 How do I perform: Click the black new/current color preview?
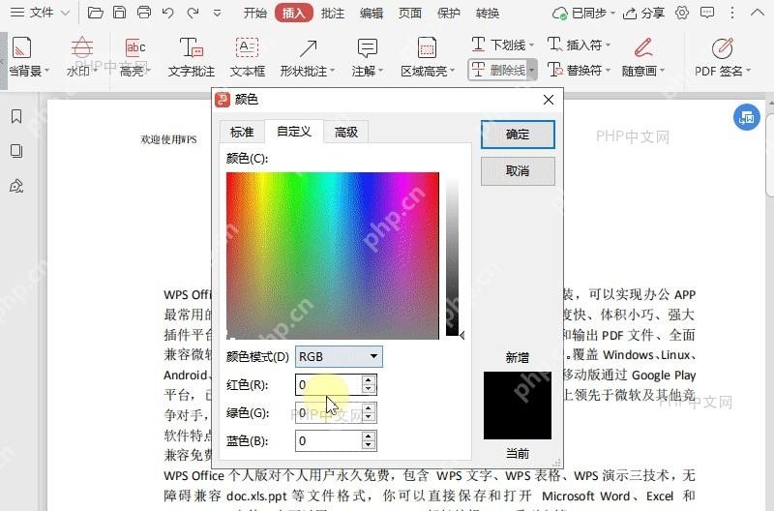(518, 406)
